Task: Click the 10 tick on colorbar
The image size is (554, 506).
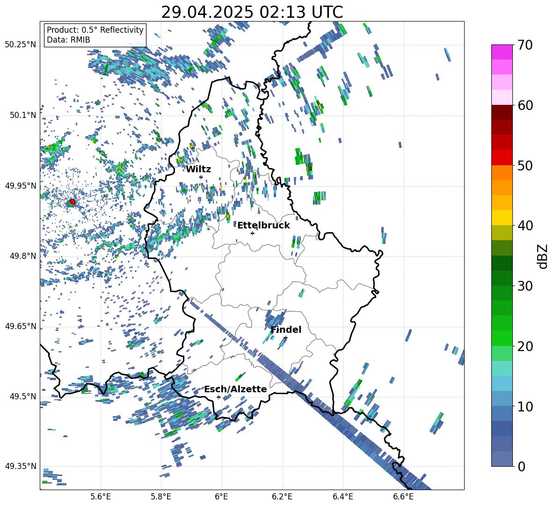Action: coord(525,406)
